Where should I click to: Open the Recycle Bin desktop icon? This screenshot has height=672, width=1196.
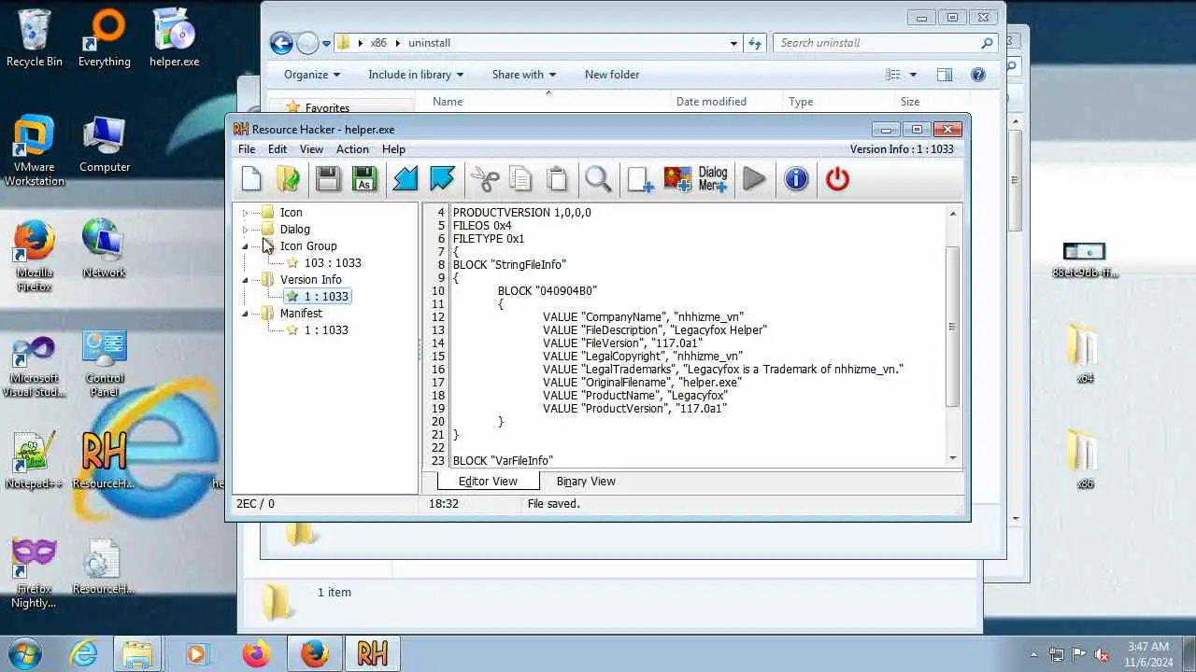click(35, 37)
